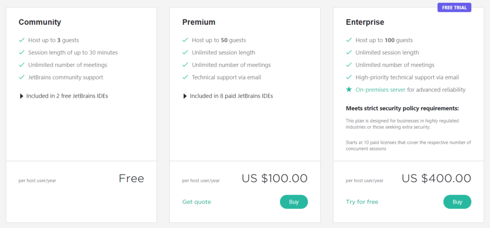Image resolution: width=490 pixels, height=228 pixels.
Task: Select the Community plan heading
Action: click(x=40, y=22)
